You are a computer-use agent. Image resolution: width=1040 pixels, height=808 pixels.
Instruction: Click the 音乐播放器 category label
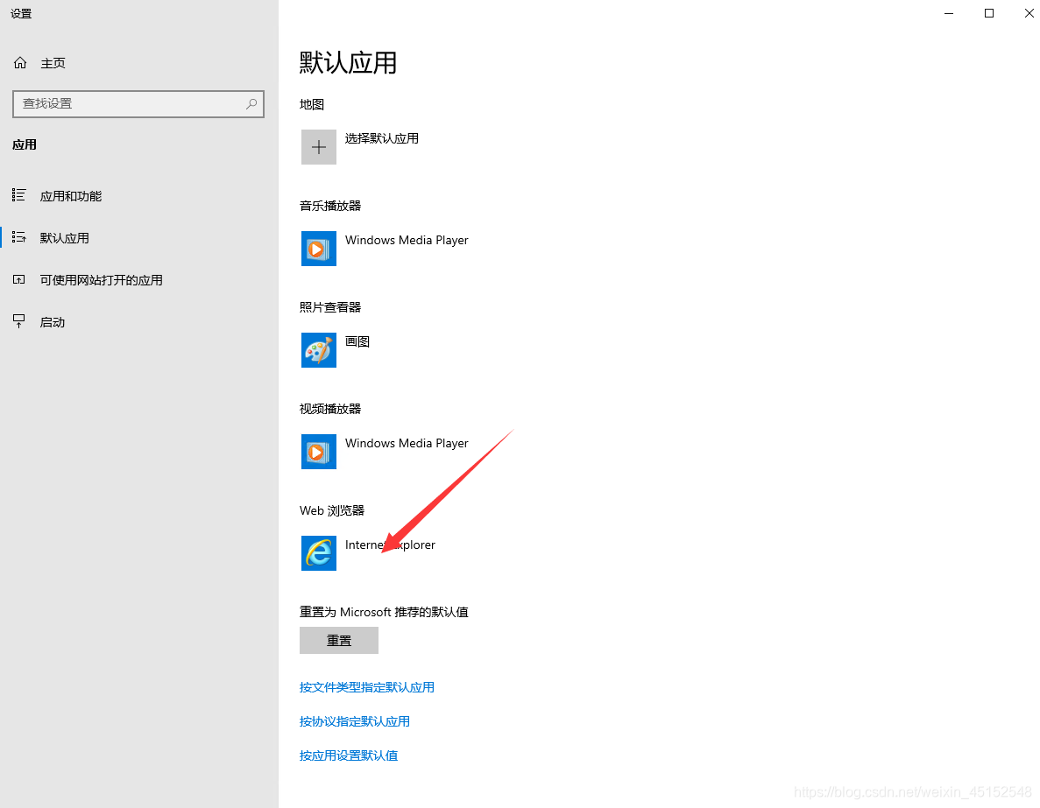[330, 206]
